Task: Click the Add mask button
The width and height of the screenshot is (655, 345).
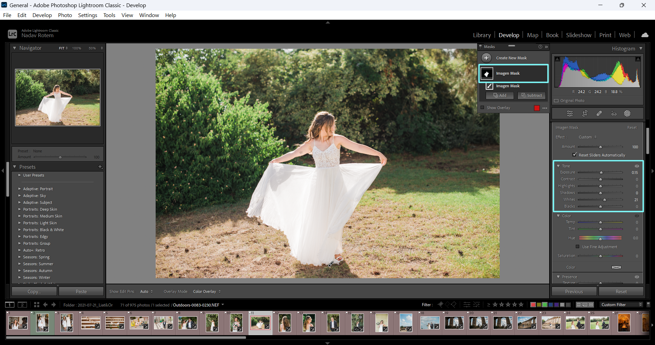Action: (x=500, y=95)
